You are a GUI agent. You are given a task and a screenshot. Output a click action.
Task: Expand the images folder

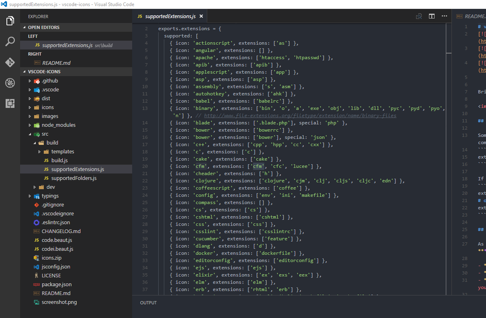(x=76, y=116)
